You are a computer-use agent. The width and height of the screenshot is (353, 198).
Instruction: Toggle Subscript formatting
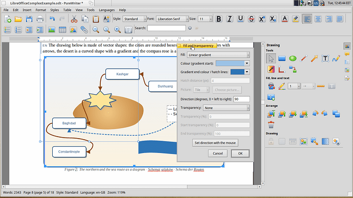tap(273, 19)
